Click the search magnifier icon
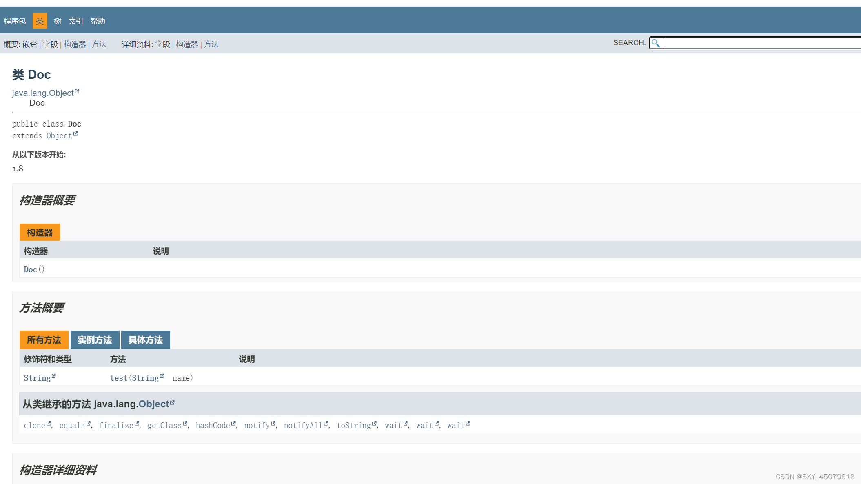Screen dimensions: 861x484 [655, 43]
